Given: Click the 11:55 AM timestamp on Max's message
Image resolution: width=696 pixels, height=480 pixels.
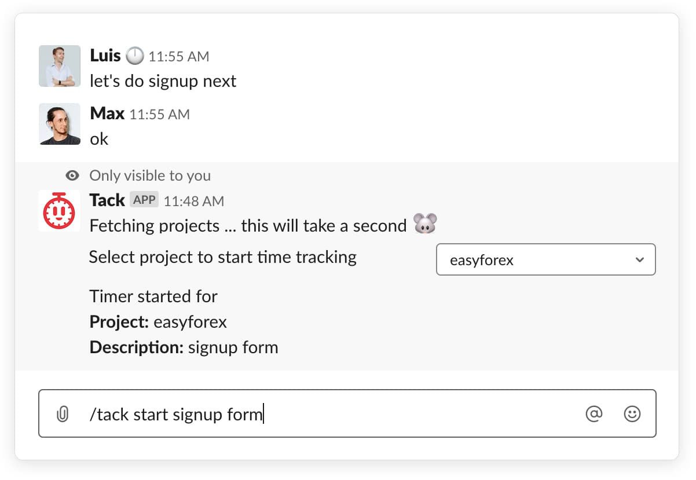Looking at the screenshot, I should coord(159,115).
